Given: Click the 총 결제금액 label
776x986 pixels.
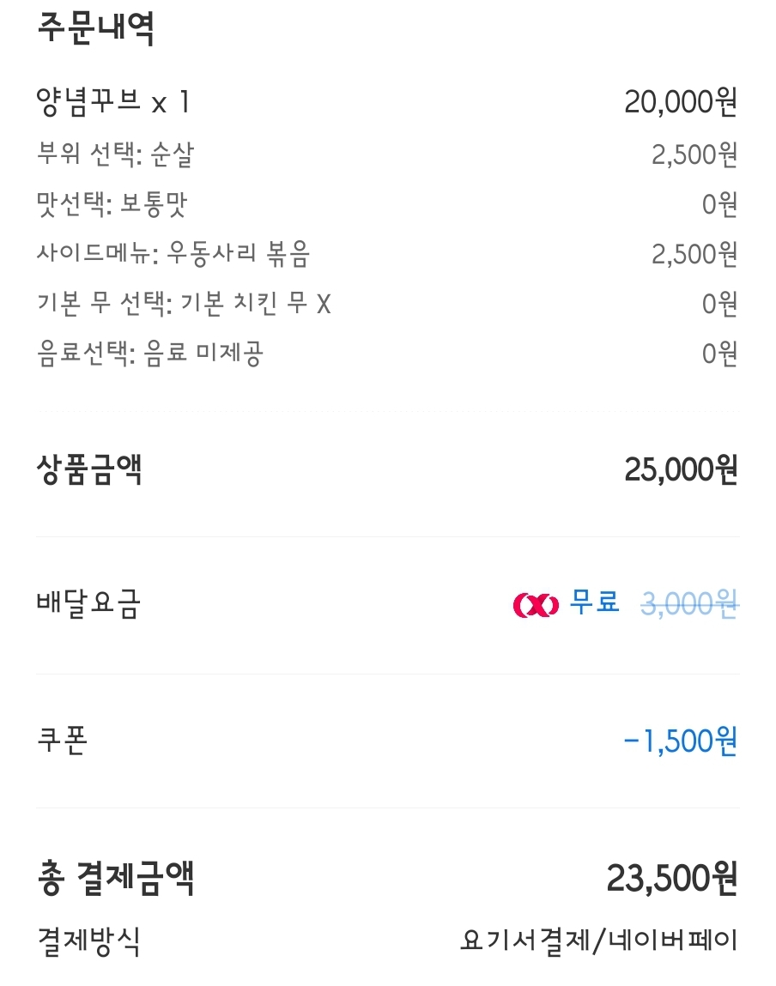Looking at the screenshot, I should 116,879.
